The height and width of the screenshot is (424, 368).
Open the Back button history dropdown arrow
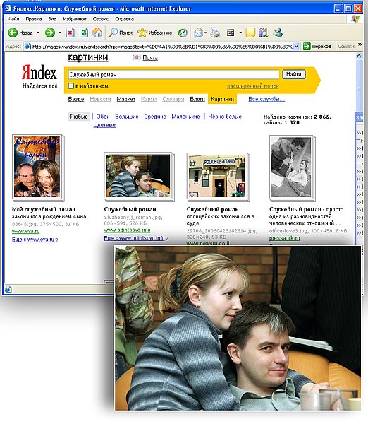click(38, 33)
